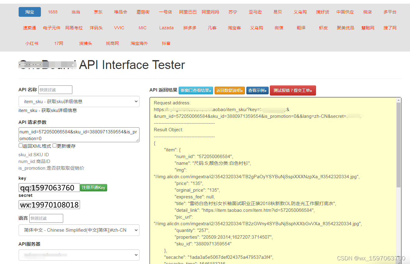The height and width of the screenshot is (264, 410).
Task: Open the 拼多多 platform tab
Action: 190,28
